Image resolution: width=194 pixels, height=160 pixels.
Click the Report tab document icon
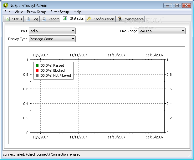(44, 19)
